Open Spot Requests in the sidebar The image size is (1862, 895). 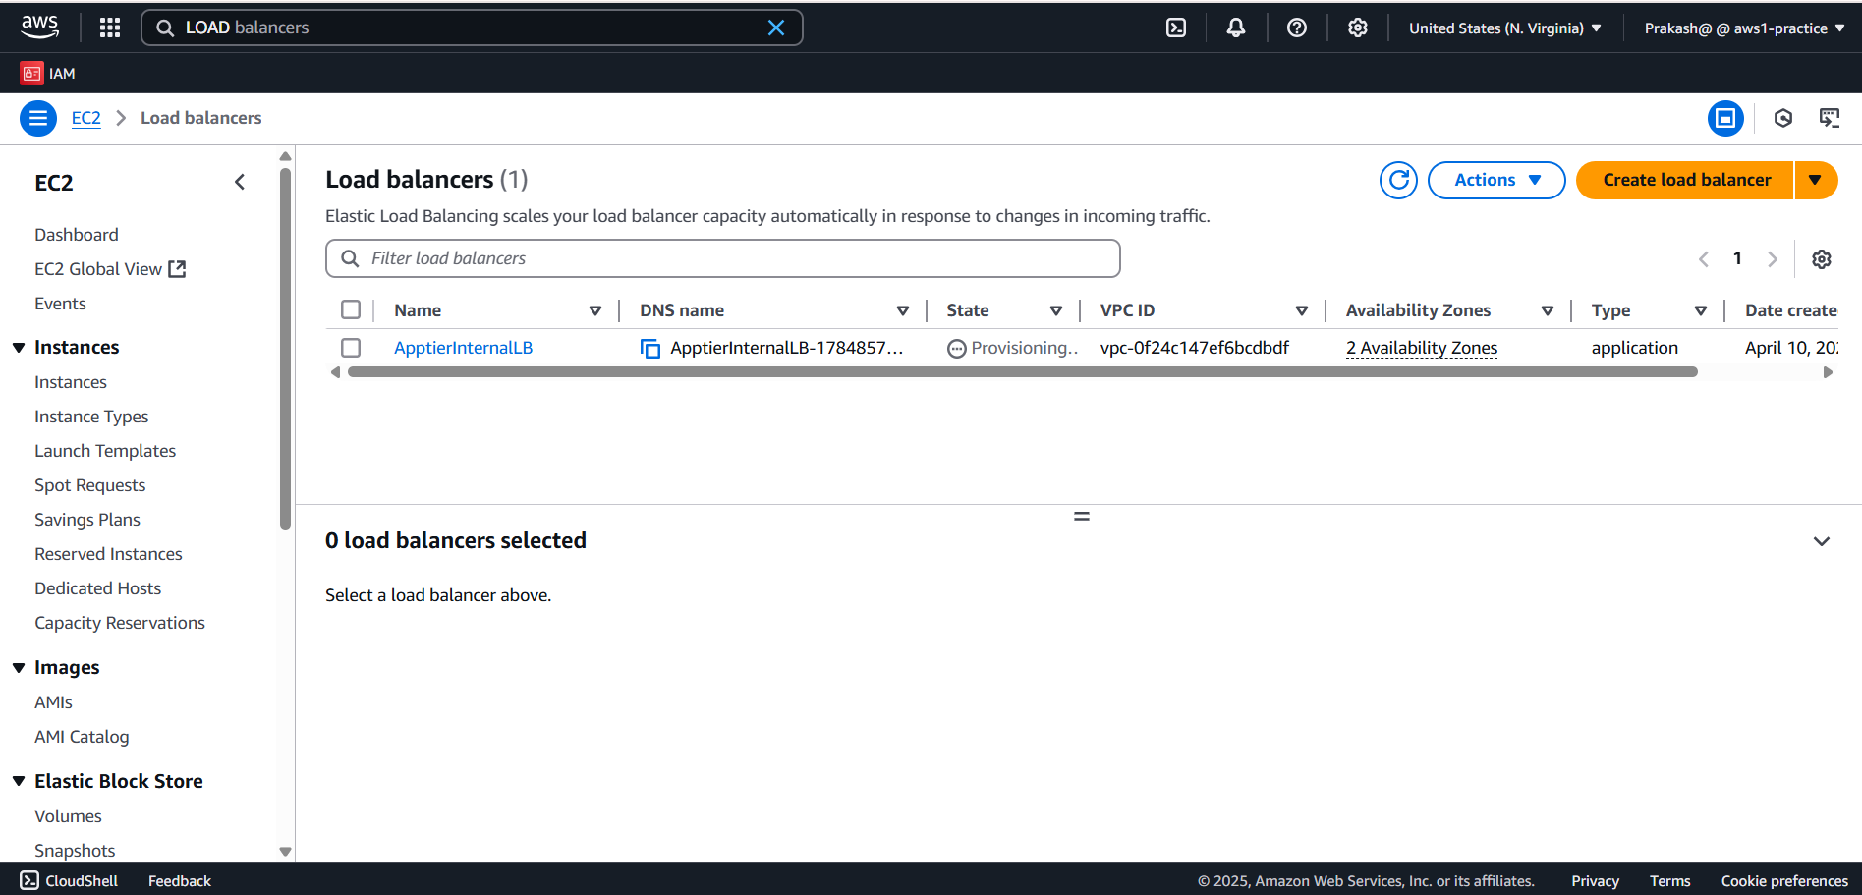tap(89, 485)
